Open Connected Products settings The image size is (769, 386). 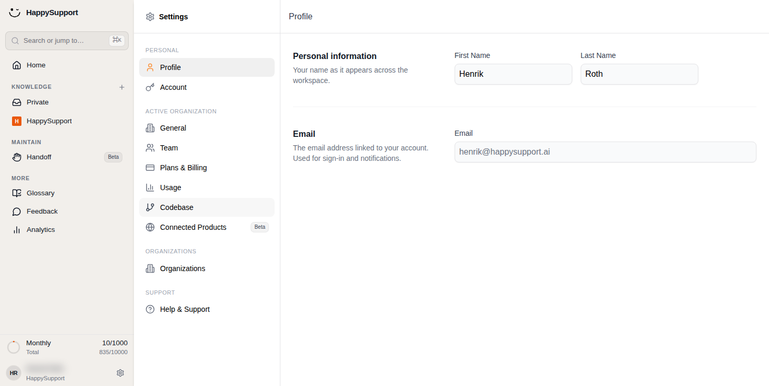point(207,227)
